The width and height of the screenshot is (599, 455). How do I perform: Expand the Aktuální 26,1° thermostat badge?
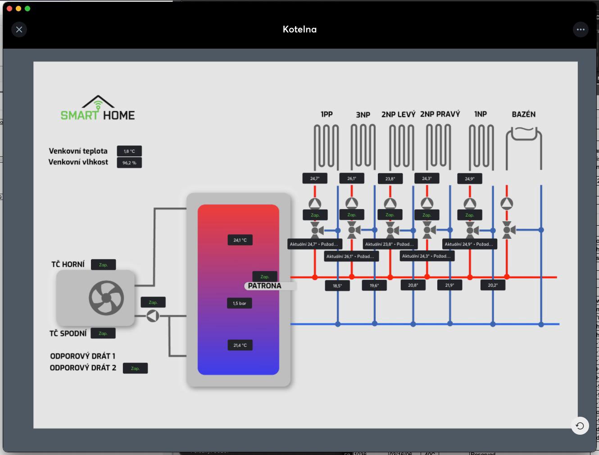(350, 256)
